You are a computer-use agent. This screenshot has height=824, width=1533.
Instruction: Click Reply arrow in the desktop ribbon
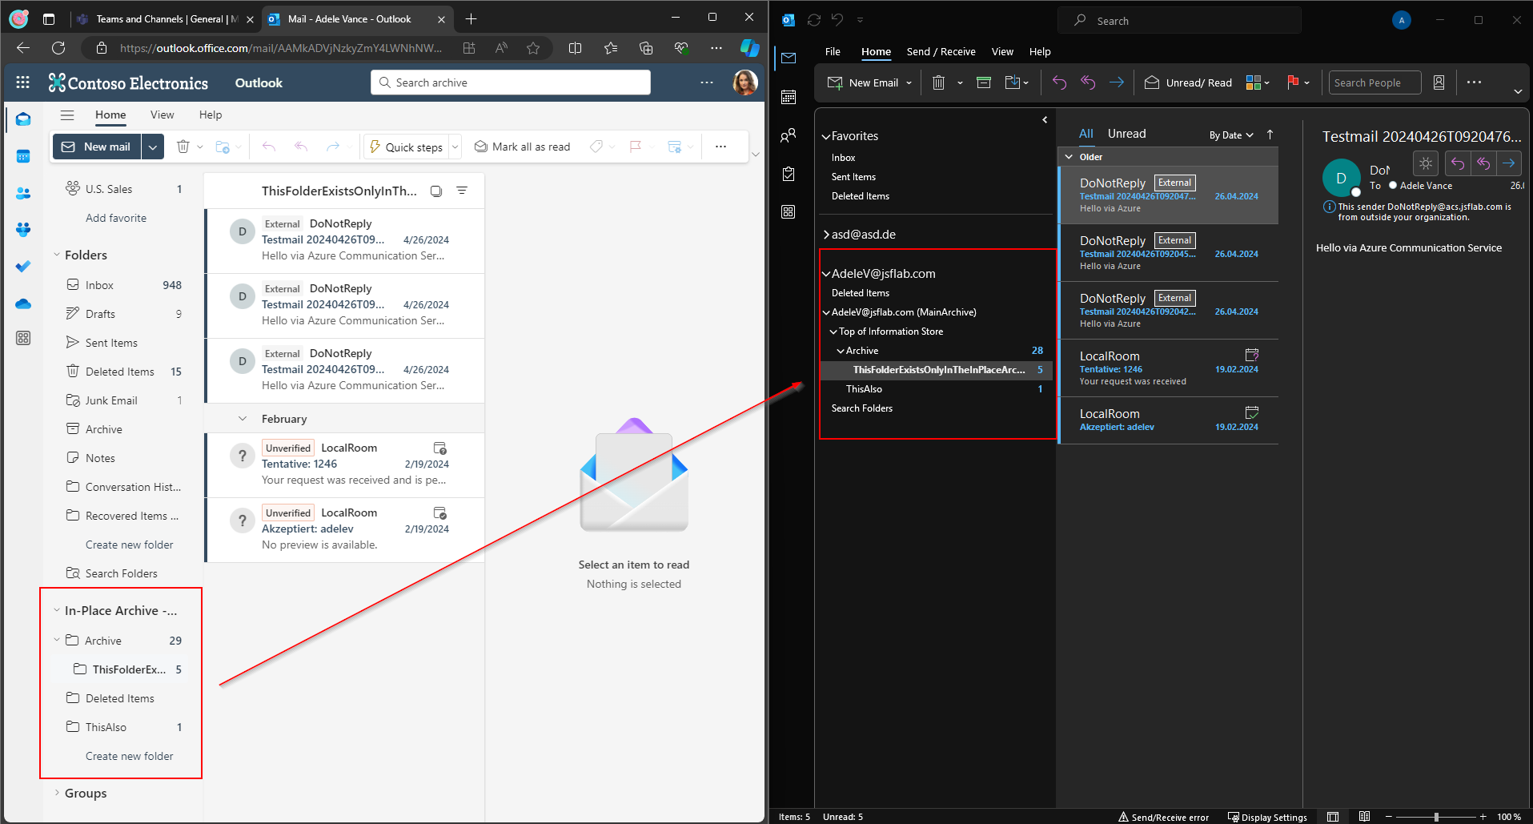(1059, 82)
